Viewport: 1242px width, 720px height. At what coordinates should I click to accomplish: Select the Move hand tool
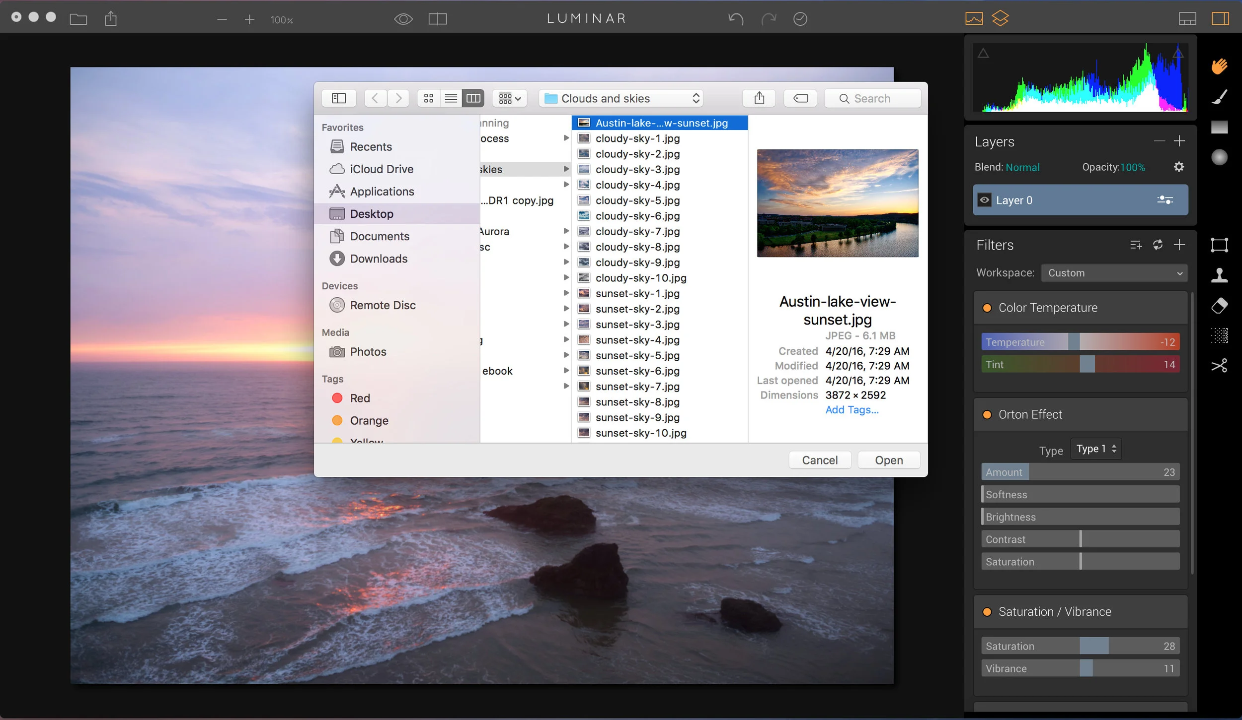click(1219, 66)
